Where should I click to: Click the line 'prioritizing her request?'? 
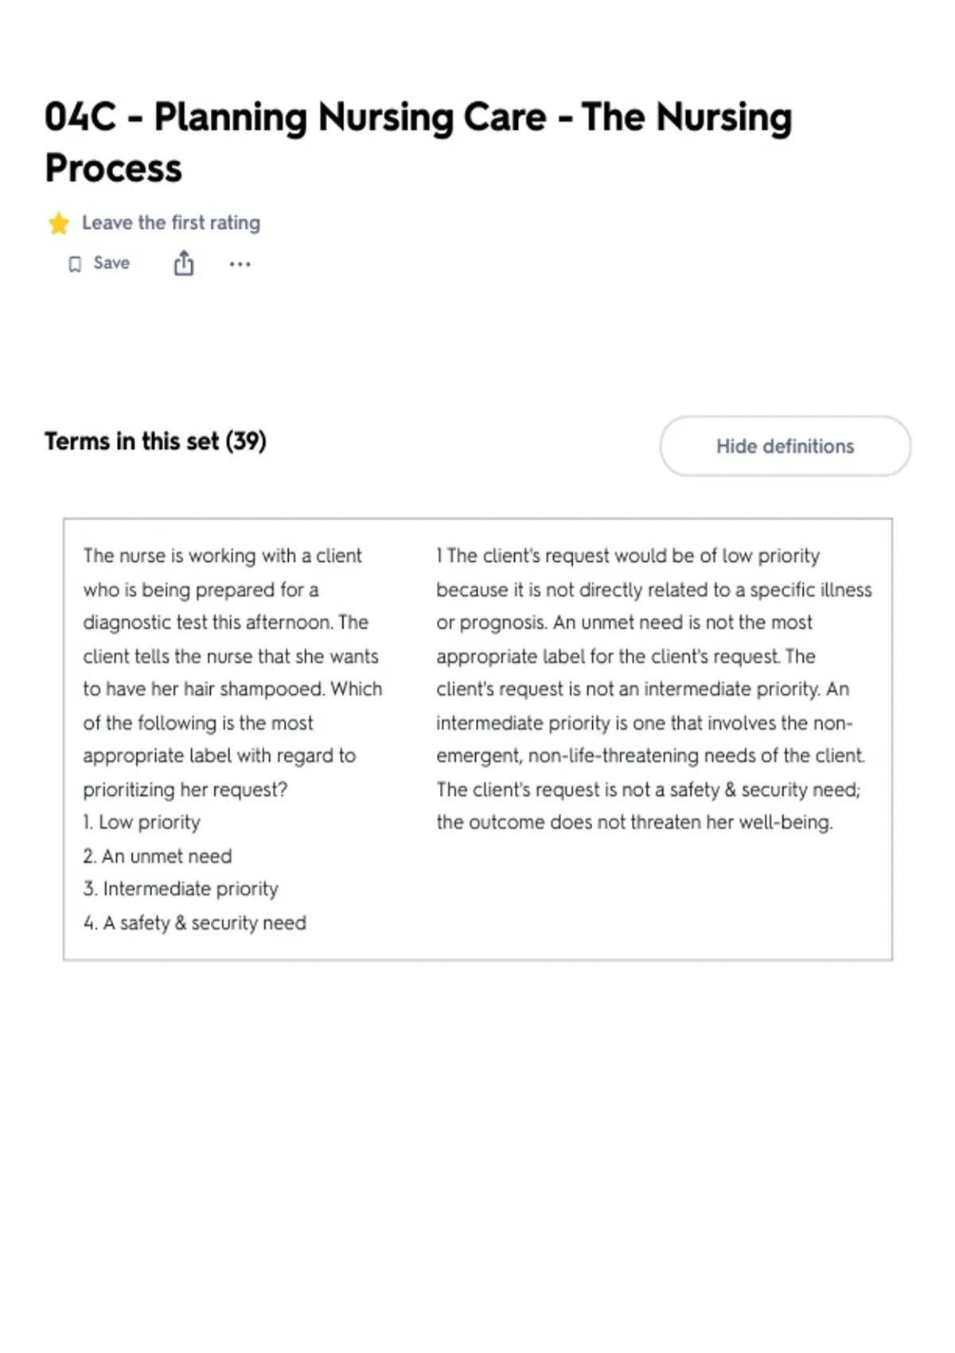point(185,790)
